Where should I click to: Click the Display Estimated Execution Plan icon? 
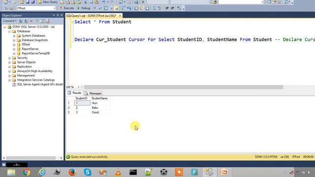pos(105,8)
